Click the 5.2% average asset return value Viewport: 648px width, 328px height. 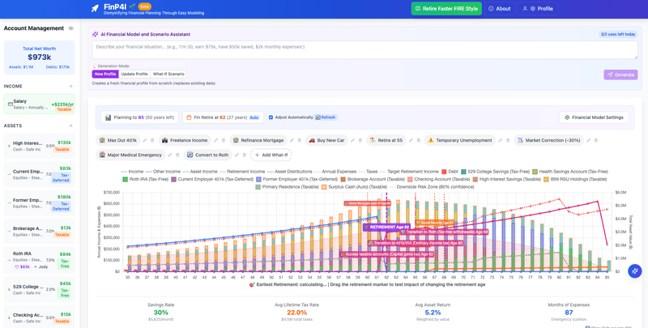tap(433, 313)
